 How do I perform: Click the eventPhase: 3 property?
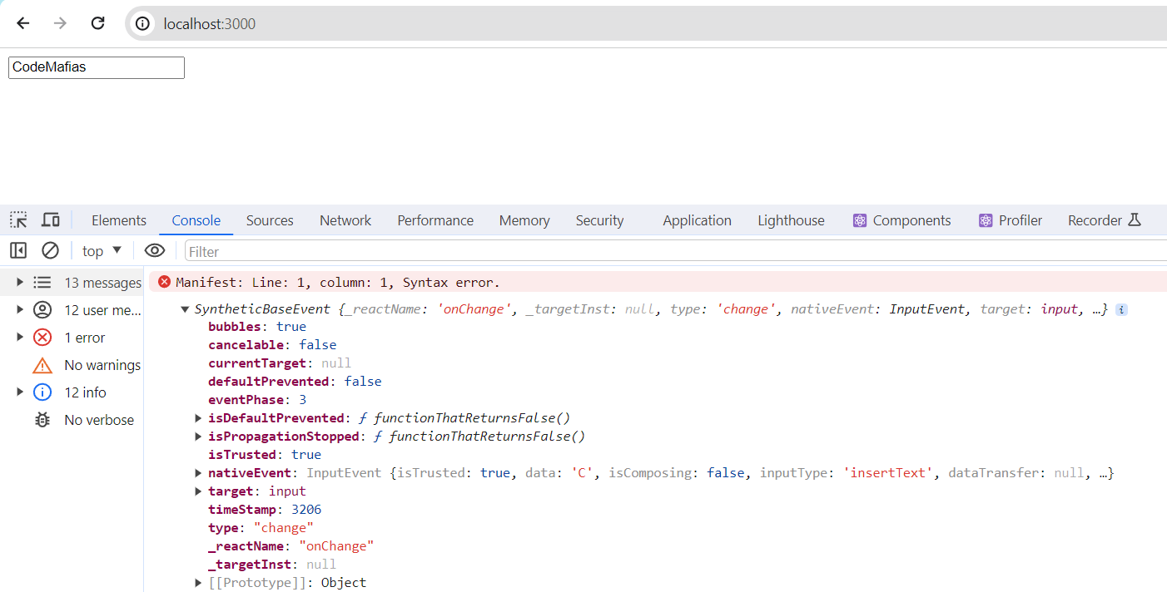pyautogui.click(x=257, y=400)
